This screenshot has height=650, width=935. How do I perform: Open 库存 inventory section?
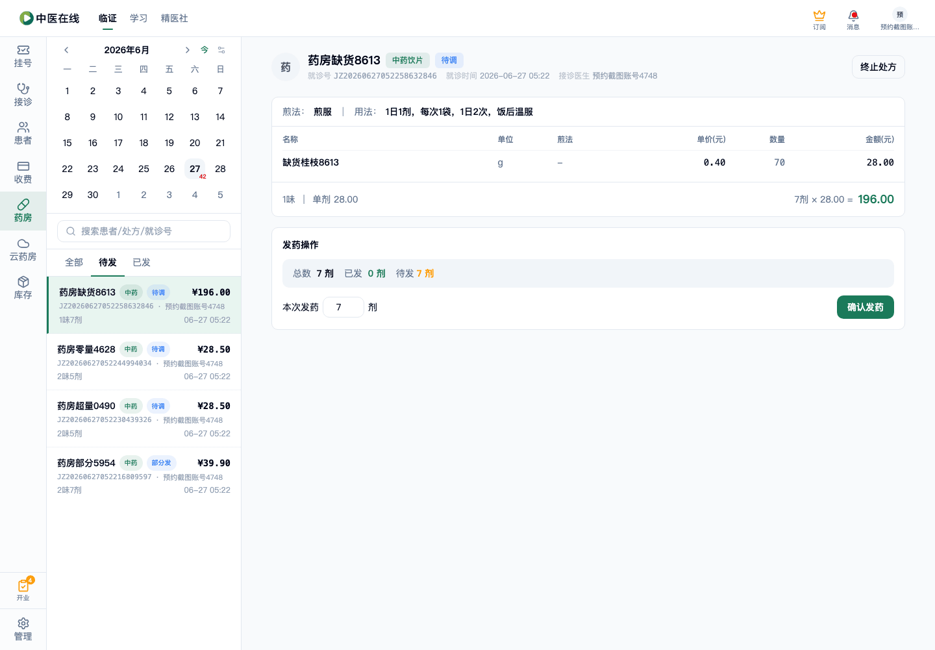23,288
